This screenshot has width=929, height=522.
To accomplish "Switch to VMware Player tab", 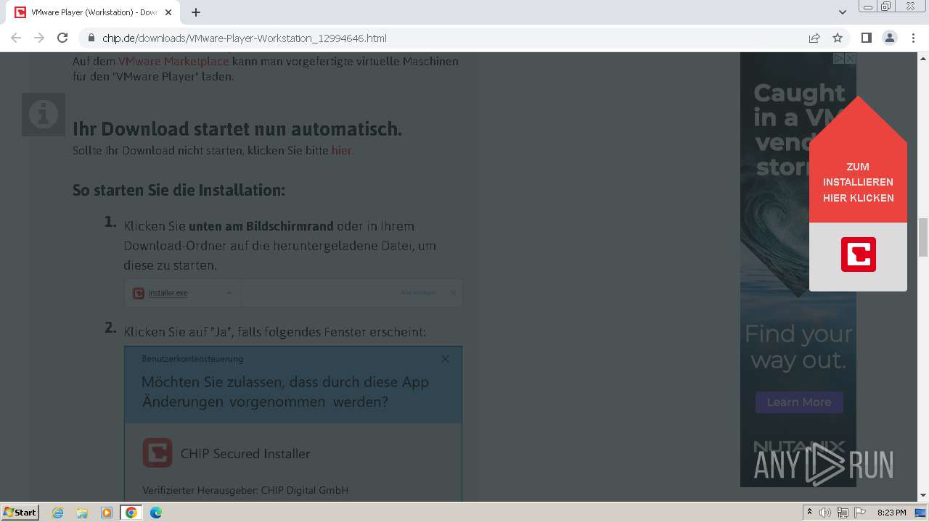I will tap(94, 12).
